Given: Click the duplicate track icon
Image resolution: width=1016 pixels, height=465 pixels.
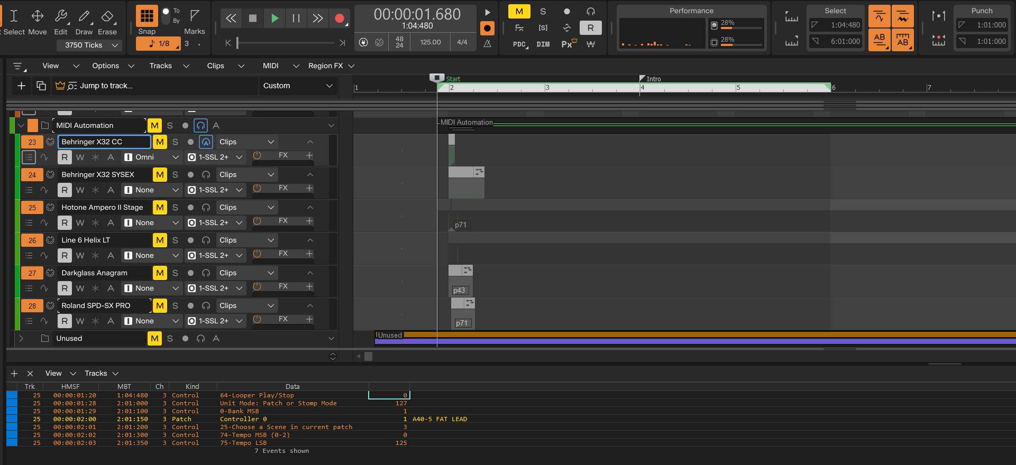Looking at the screenshot, I should [x=41, y=86].
